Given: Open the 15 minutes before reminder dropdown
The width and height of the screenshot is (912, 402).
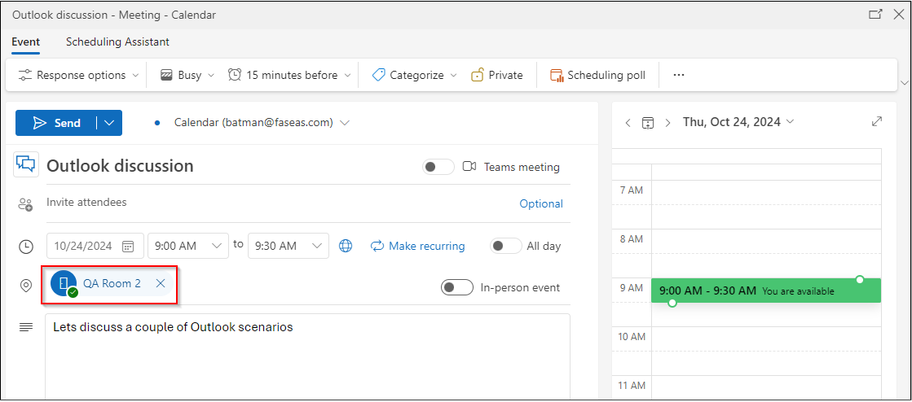Looking at the screenshot, I should coord(289,75).
